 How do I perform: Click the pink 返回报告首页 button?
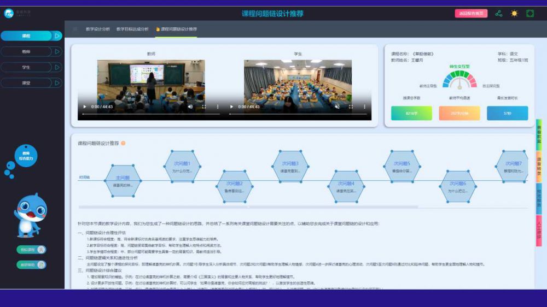pyautogui.click(x=470, y=14)
